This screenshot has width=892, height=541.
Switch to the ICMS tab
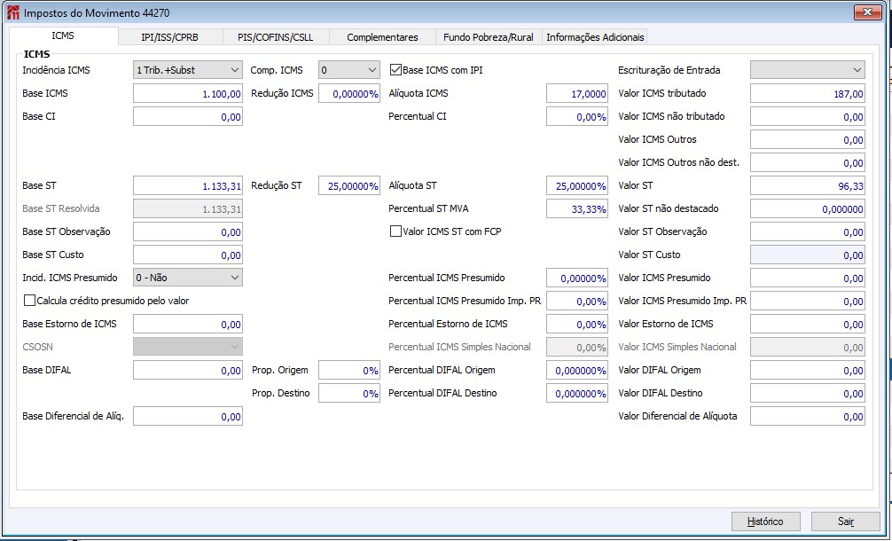[63, 35]
